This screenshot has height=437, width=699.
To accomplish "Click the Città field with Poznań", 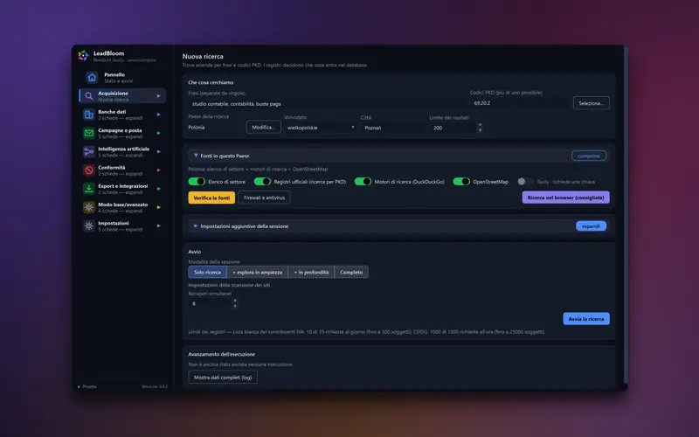I will (392, 128).
